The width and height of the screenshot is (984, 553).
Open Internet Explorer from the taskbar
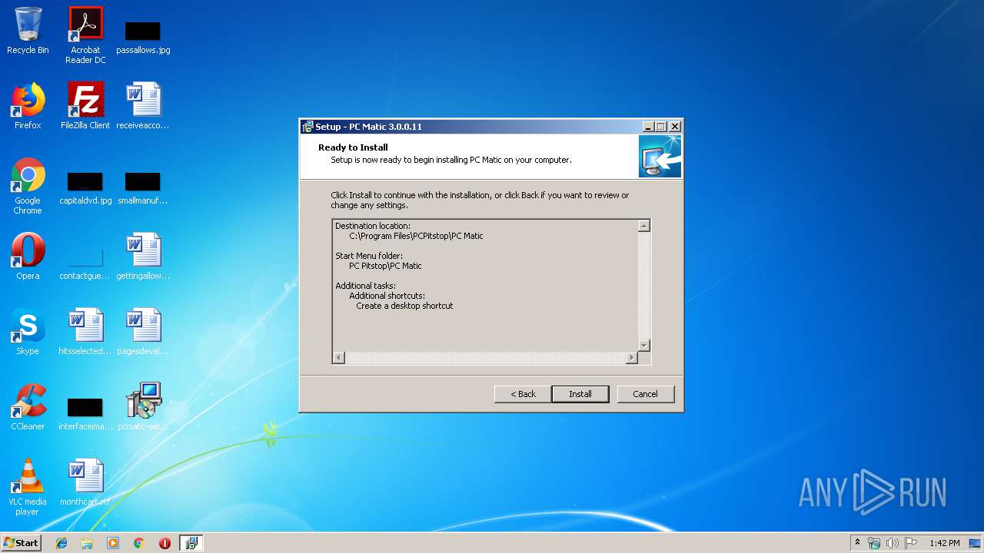(x=61, y=543)
